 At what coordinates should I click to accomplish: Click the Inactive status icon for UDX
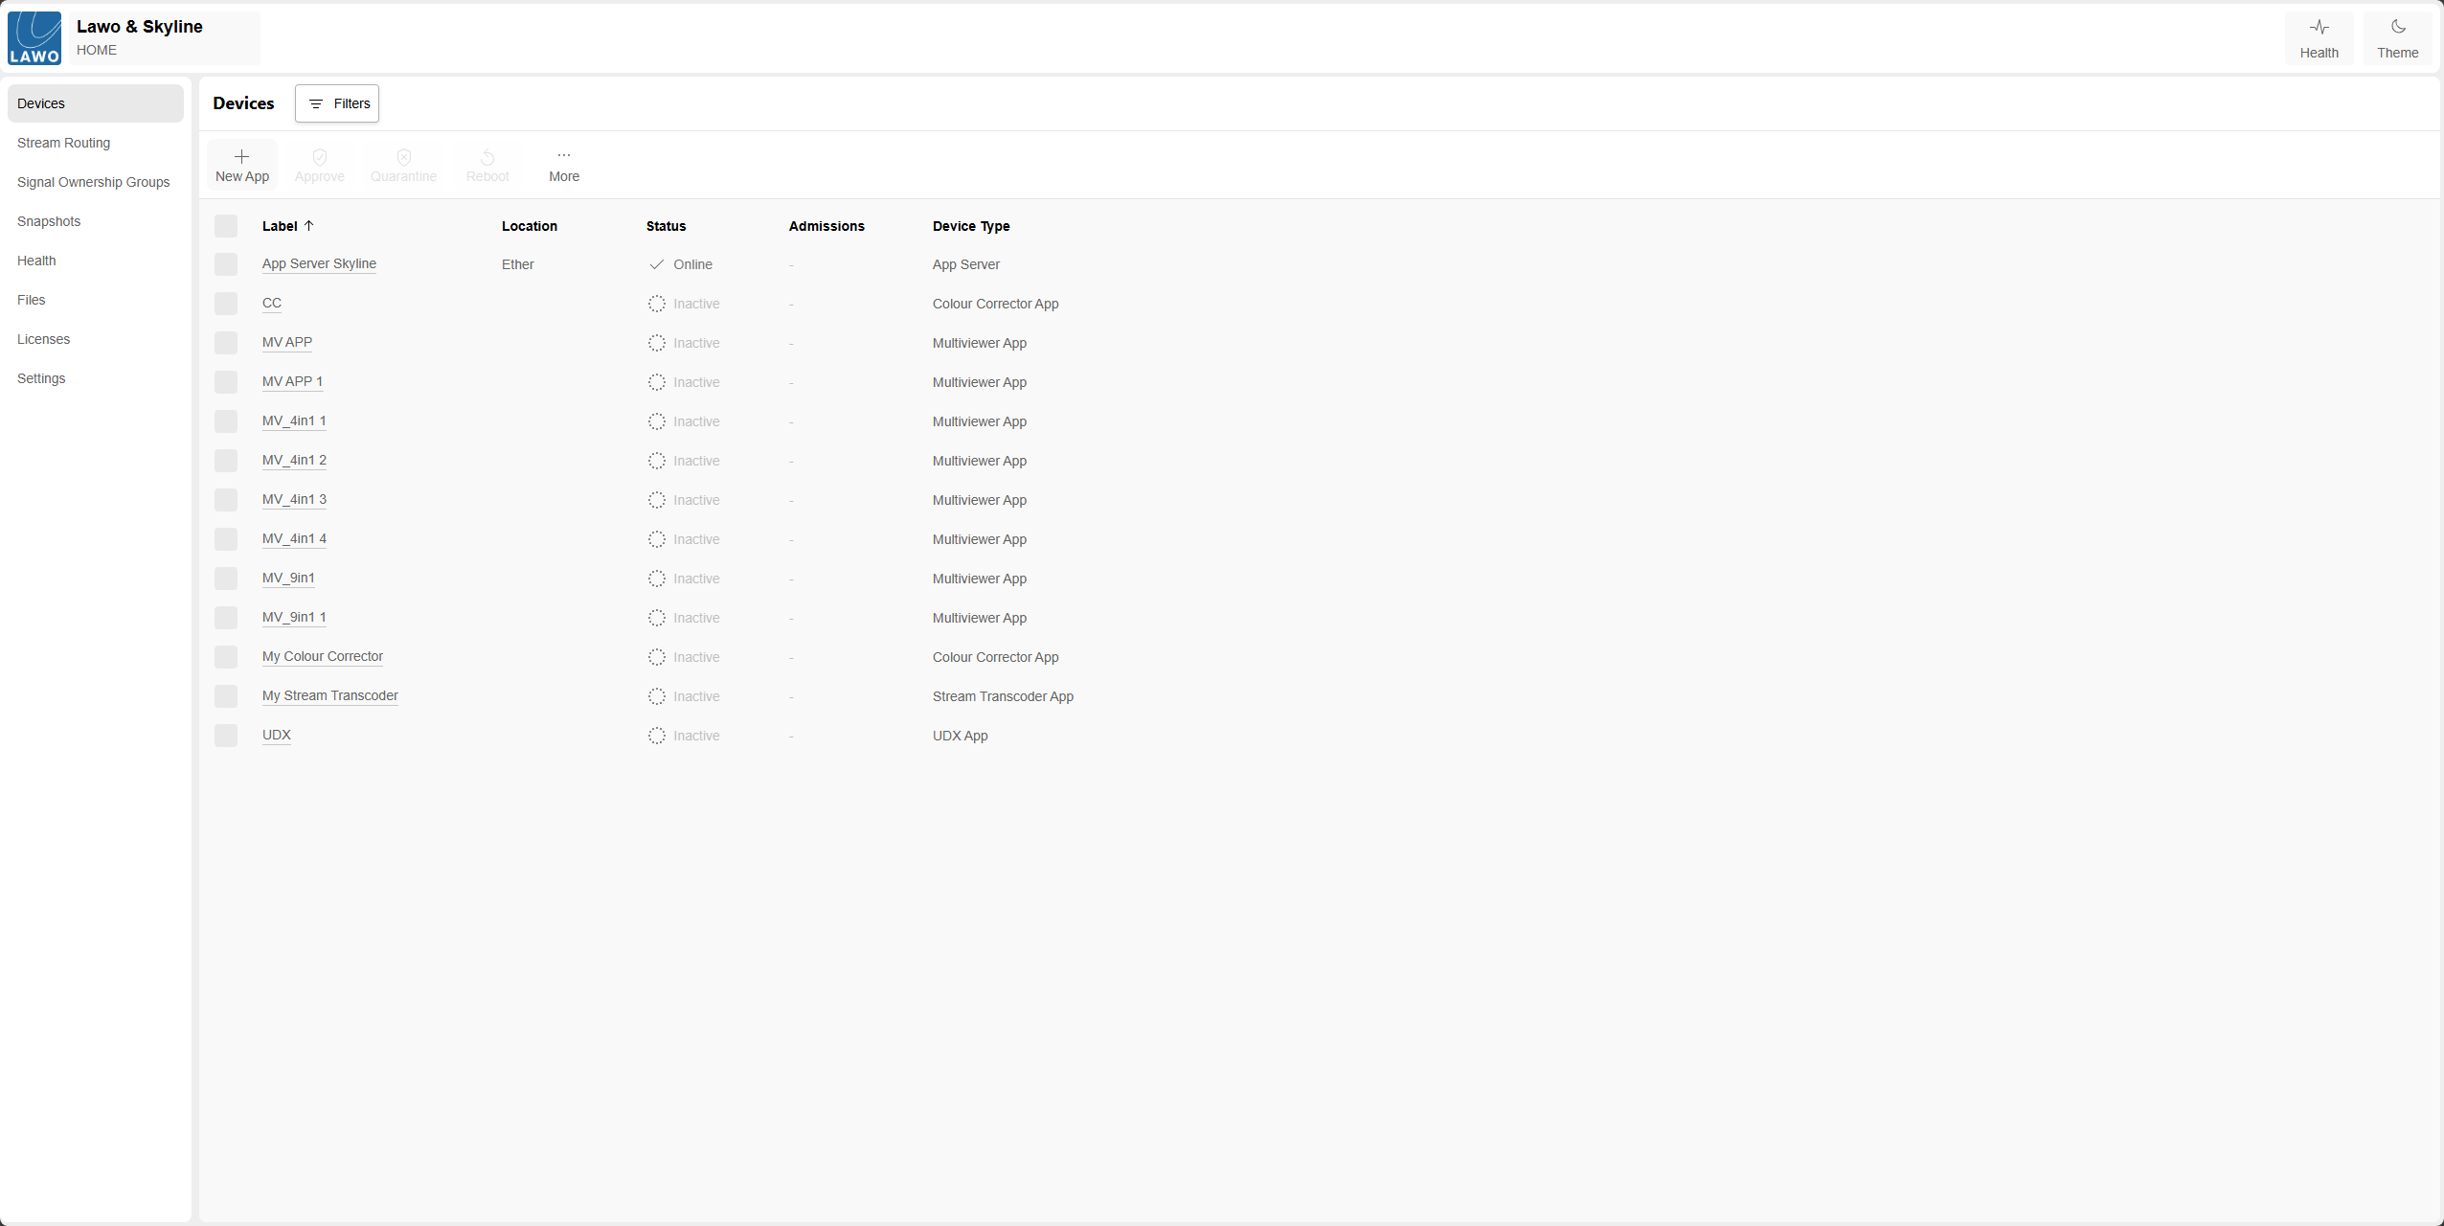click(x=656, y=736)
